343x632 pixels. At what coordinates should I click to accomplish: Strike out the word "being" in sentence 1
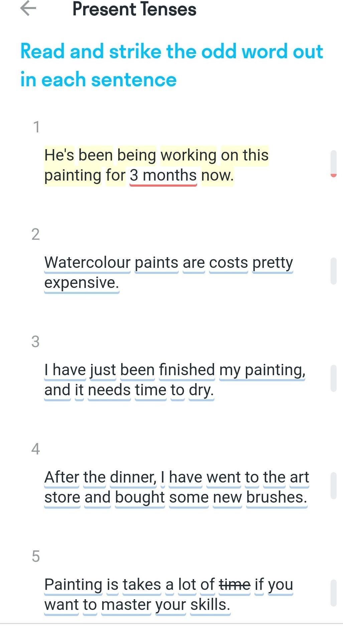pyautogui.click(x=136, y=155)
